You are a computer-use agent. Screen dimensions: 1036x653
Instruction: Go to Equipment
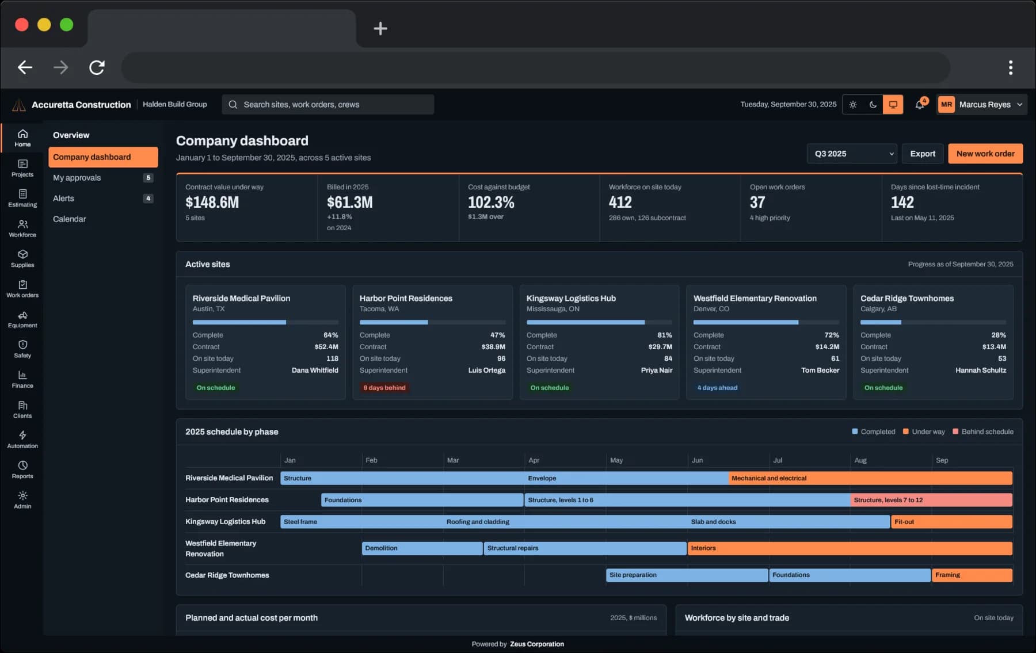[22, 319]
